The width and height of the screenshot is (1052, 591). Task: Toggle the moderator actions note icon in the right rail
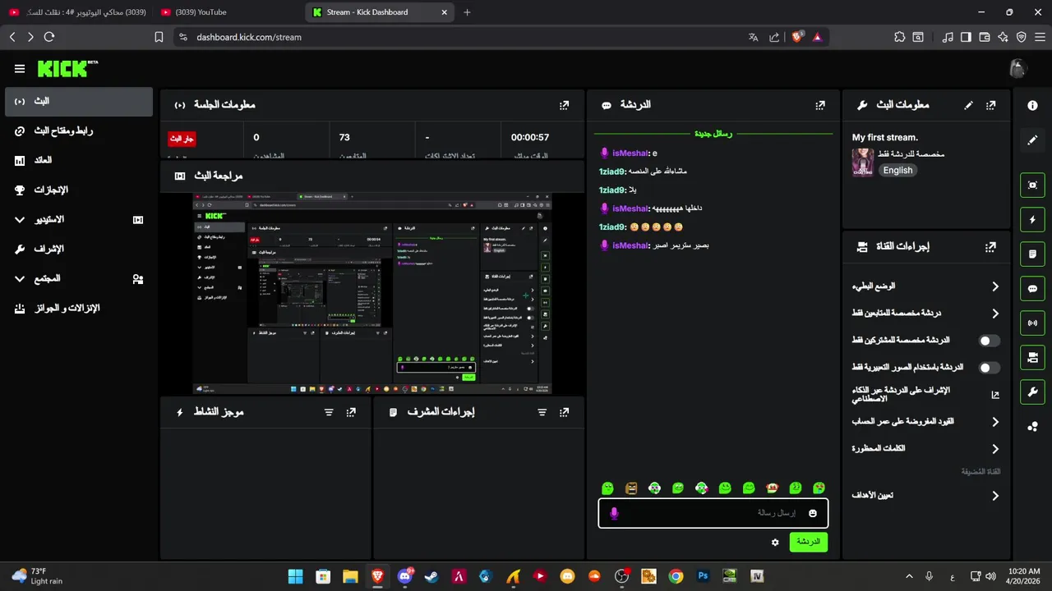(1032, 254)
